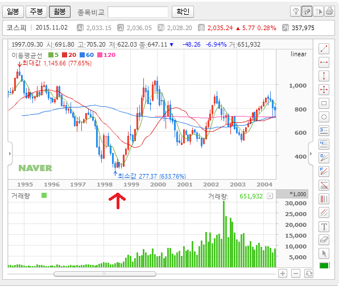Image resolution: width=339 pixels, height=286 pixels.
Task: Select the trend line drawing tool
Action: point(324,49)
